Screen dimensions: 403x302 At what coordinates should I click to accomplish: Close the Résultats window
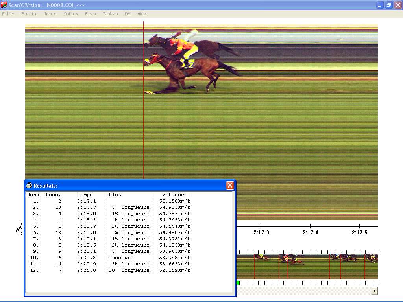coord(230,186)
